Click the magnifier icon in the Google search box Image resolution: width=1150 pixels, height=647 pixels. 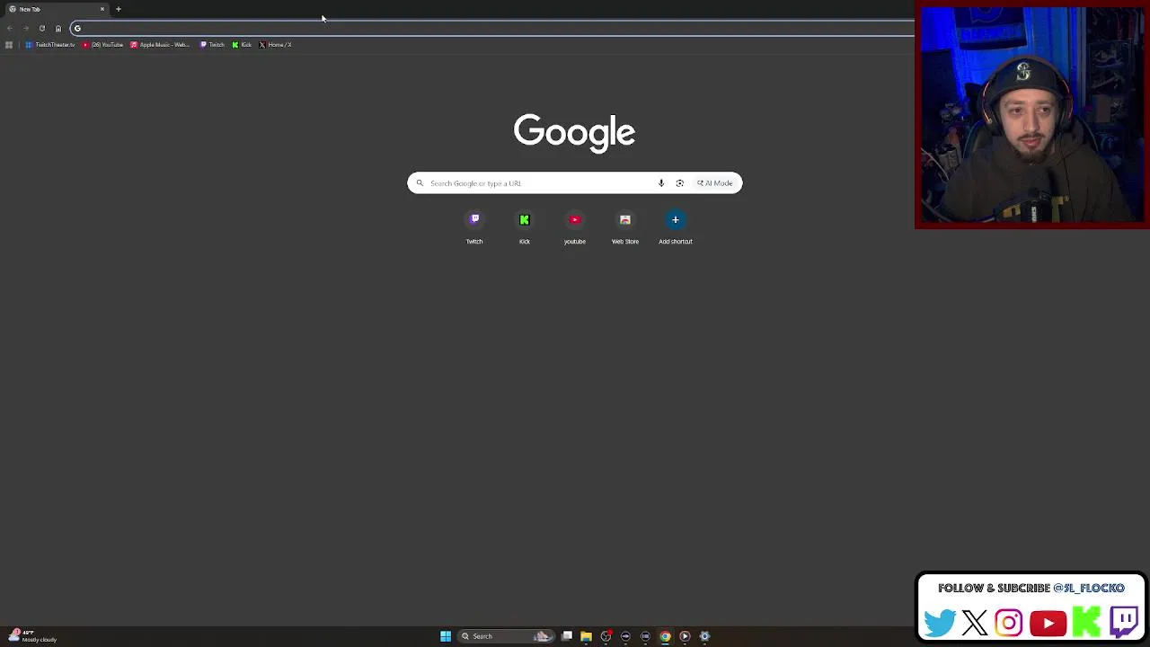click(420, 183)
